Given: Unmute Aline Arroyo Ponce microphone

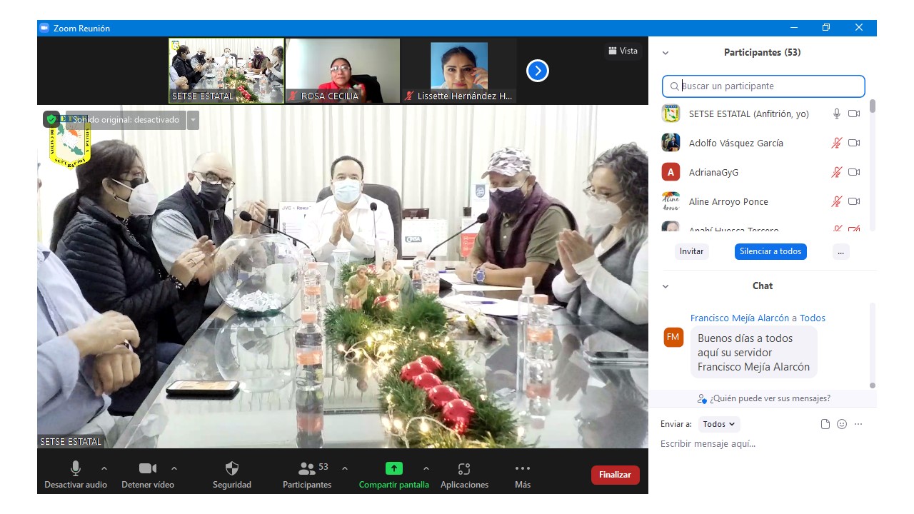Looking at the screenshot, I should pyautogui.click(x=837, y=201).
